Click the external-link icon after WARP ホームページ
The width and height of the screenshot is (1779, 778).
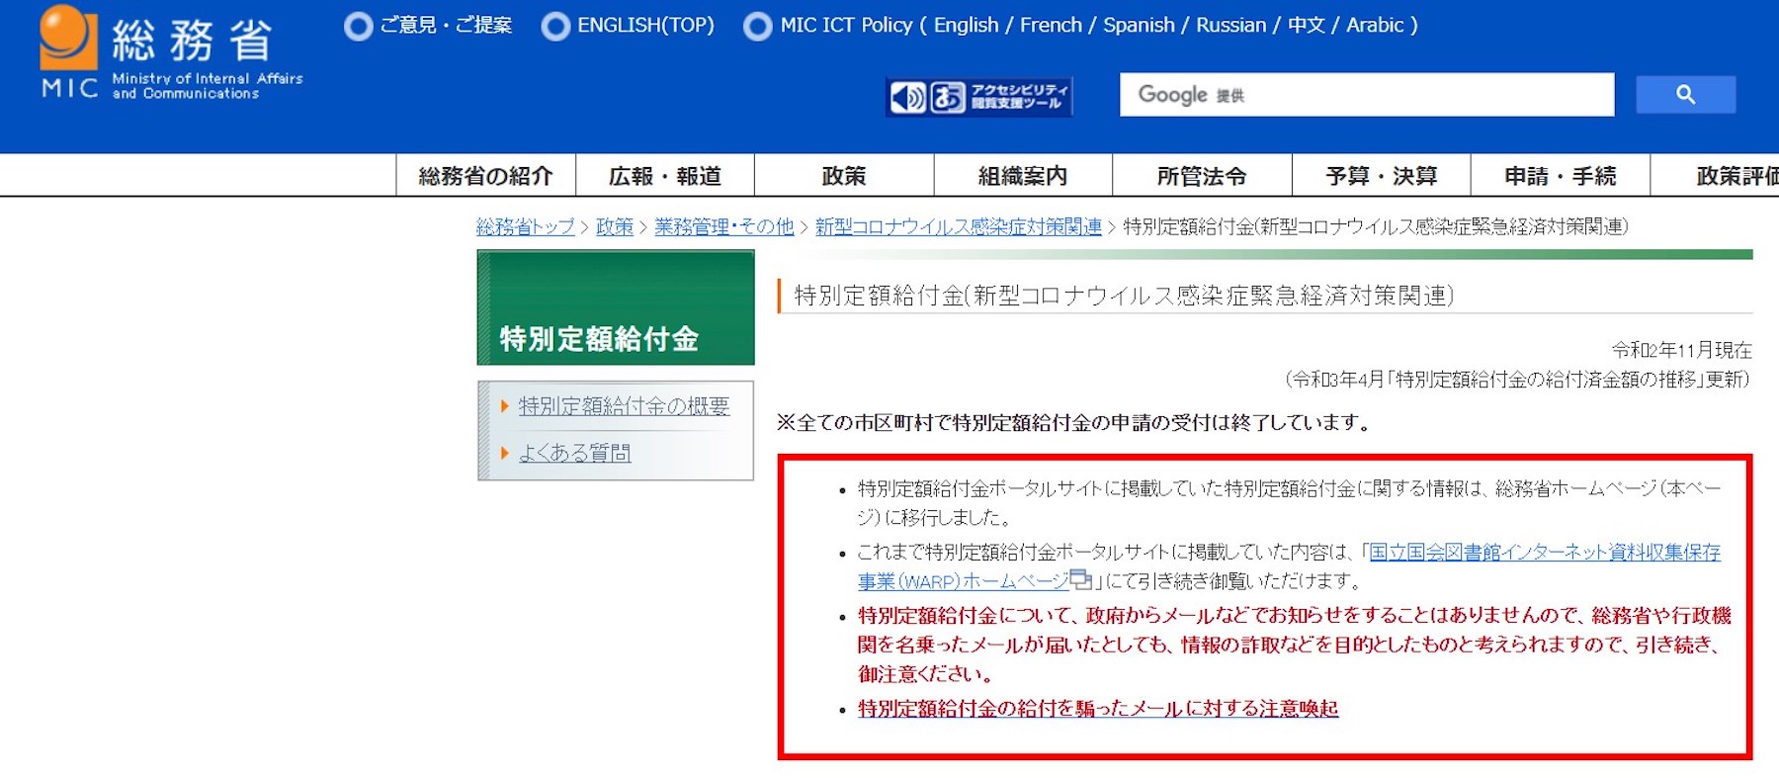[x=1080, y=579]
